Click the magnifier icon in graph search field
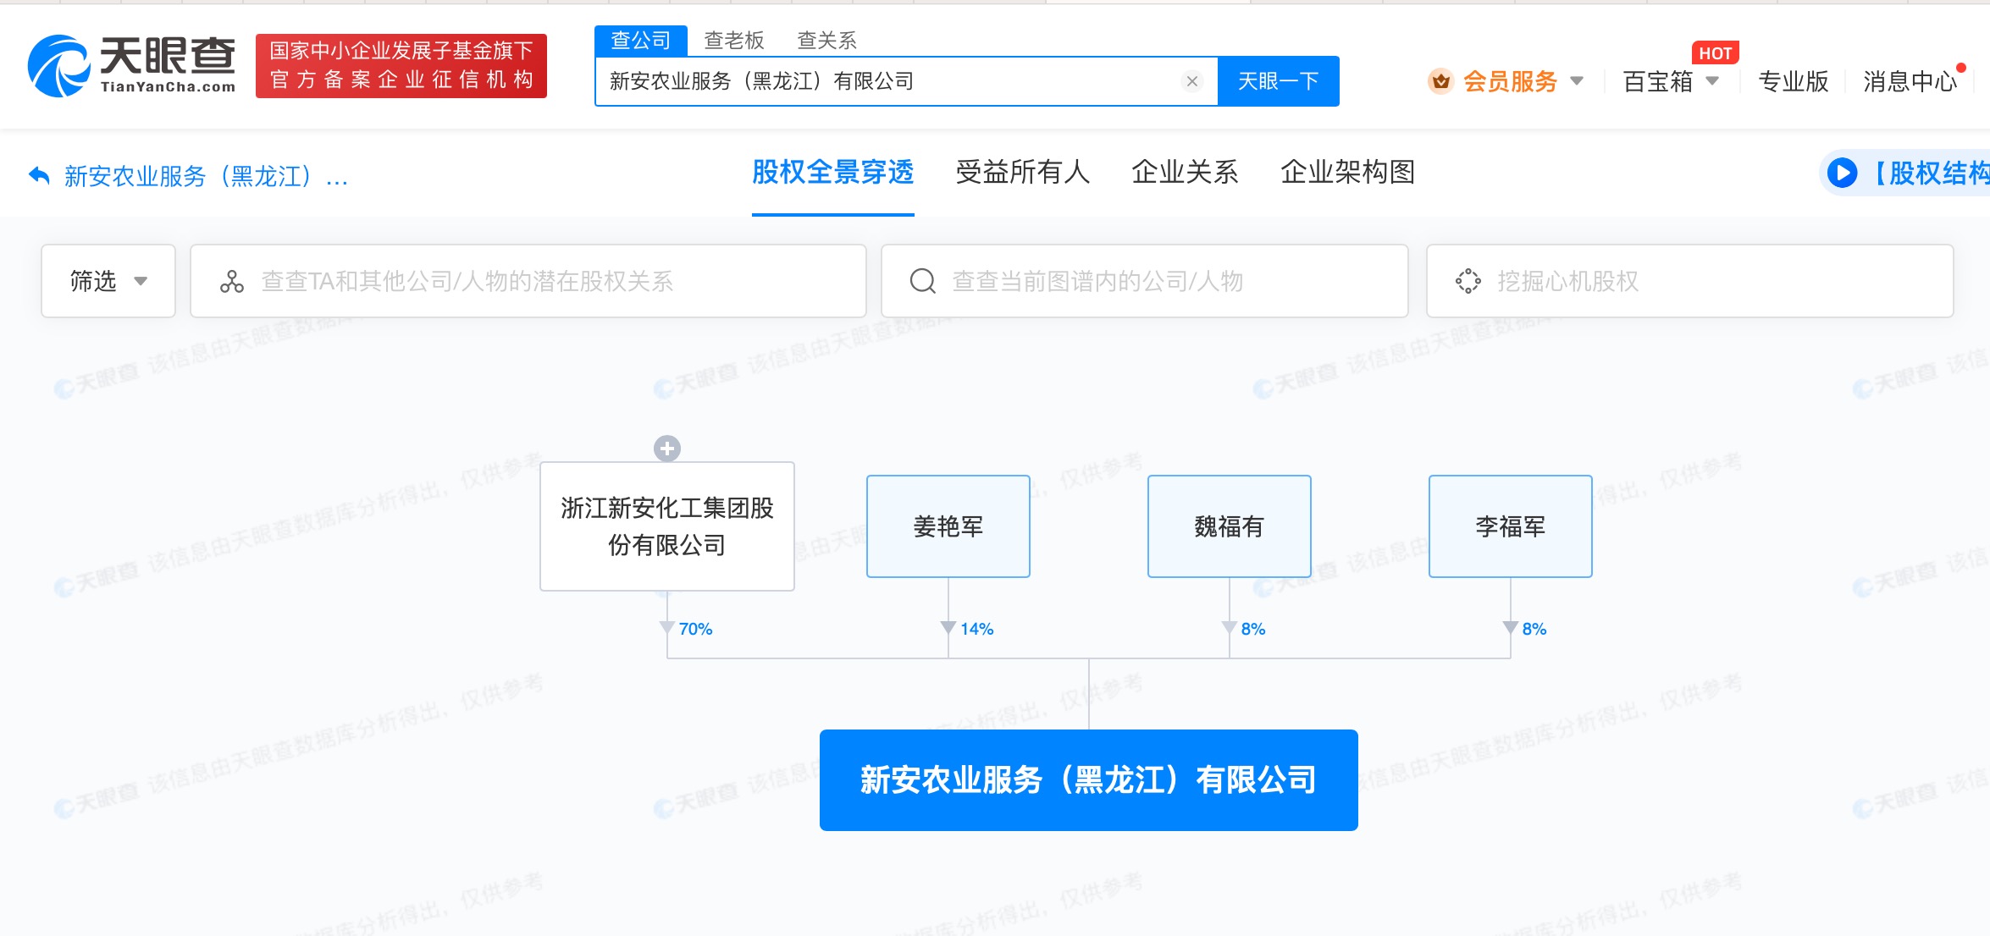The width and height of the screenshot is (1990, 936). pyautogui.click(x=922, y=281)
